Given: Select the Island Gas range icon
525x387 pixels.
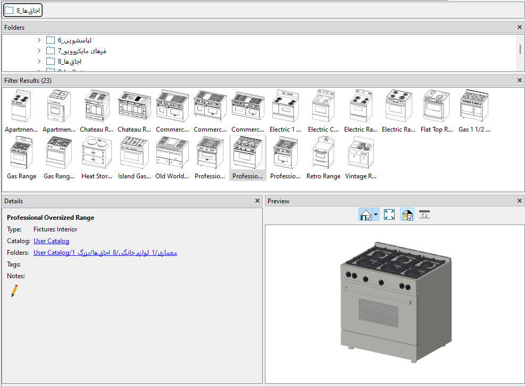Looking at the screenshot, I should coord(135,158).
